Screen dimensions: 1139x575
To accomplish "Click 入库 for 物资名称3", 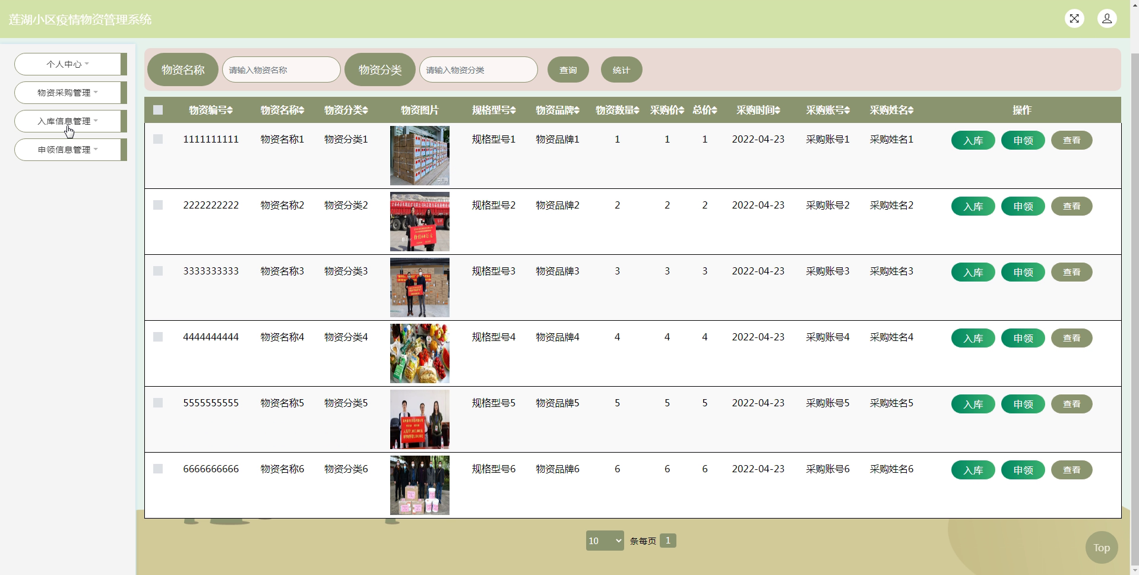I will coord(973,272).
